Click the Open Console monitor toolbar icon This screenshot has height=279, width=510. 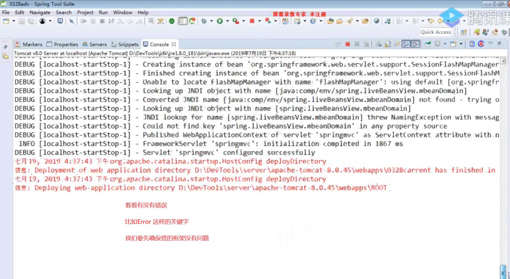(60, 21)
